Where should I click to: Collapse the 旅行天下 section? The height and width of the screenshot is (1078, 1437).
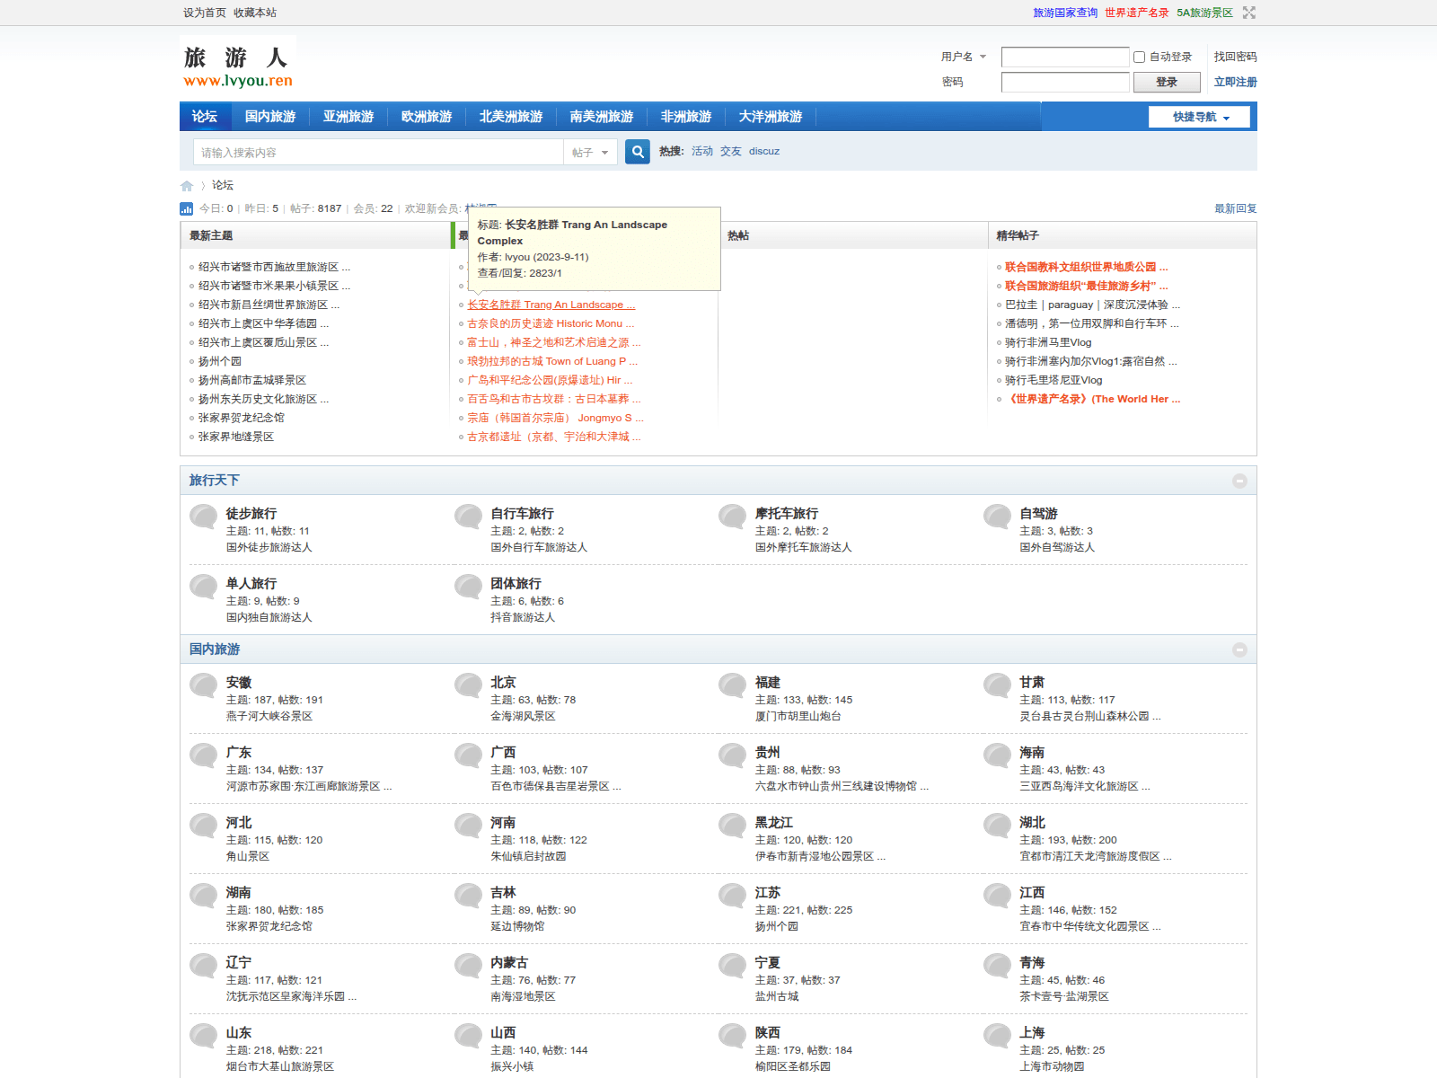(x=1239, y=481)
